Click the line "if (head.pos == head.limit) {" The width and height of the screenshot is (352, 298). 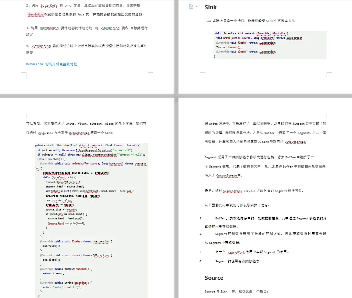(x=66, y=214)
